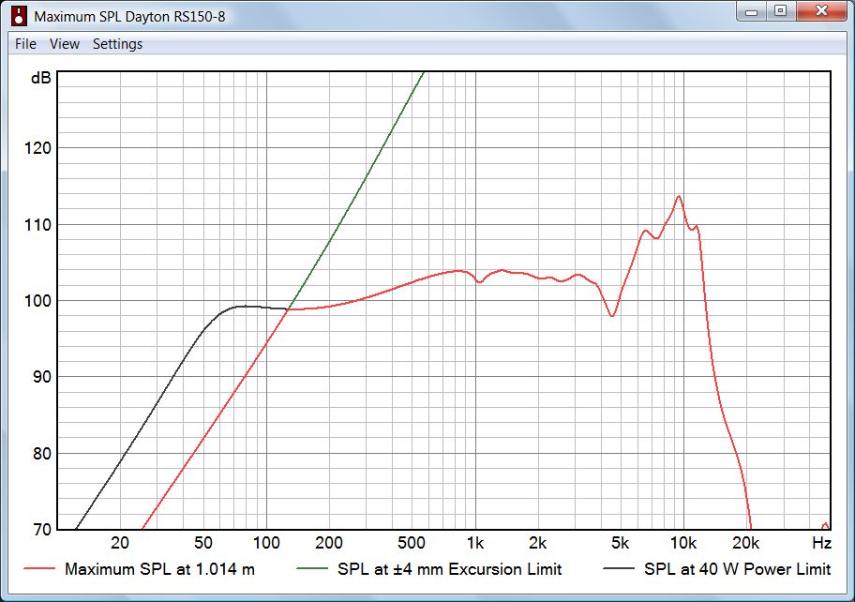This screenshot has height=602, width=855.
Task: Click the 90 value on dB axis
Action: coord(42,377)
